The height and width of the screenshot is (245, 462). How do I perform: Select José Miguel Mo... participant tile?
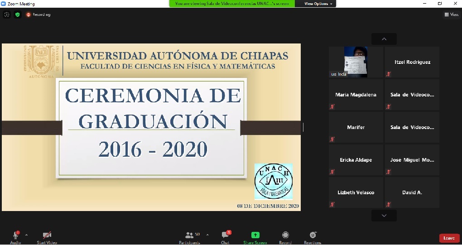(x=412, y=160)
